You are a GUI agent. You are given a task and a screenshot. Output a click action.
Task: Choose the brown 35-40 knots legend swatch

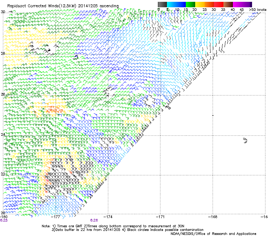228,4
